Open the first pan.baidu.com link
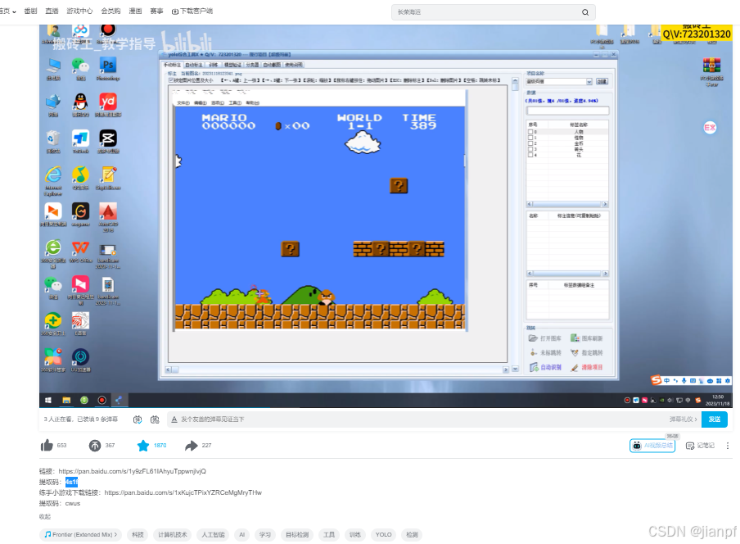The height and width of the screenshot is (544, 740). (x=132, y=471)
